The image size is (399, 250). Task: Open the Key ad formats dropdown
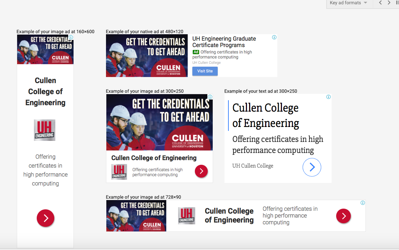(348, 3)
